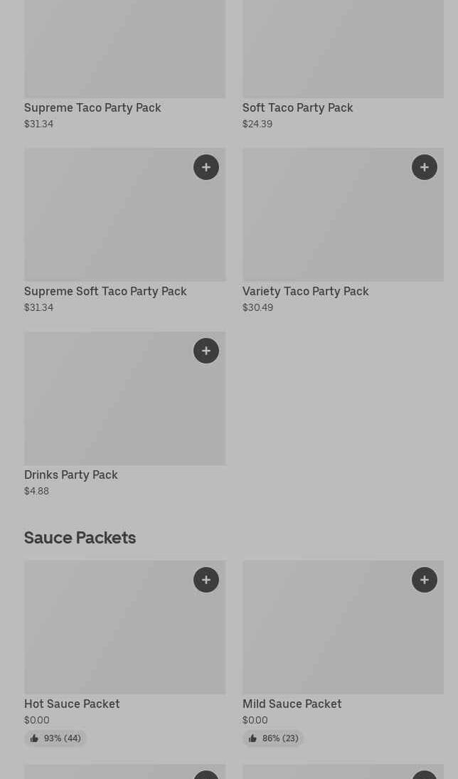Screen dimensions: 458x779
Task: Click thumbs-up icon under Mild Sauce Packet
Action: 252,738
